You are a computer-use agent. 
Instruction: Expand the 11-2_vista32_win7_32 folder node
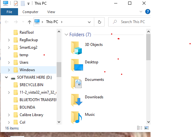9,92
